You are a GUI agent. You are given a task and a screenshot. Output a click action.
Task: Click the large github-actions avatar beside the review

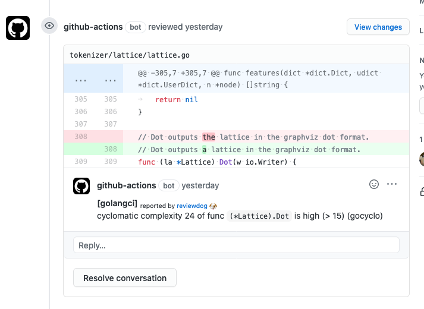(x=18, y=28)
